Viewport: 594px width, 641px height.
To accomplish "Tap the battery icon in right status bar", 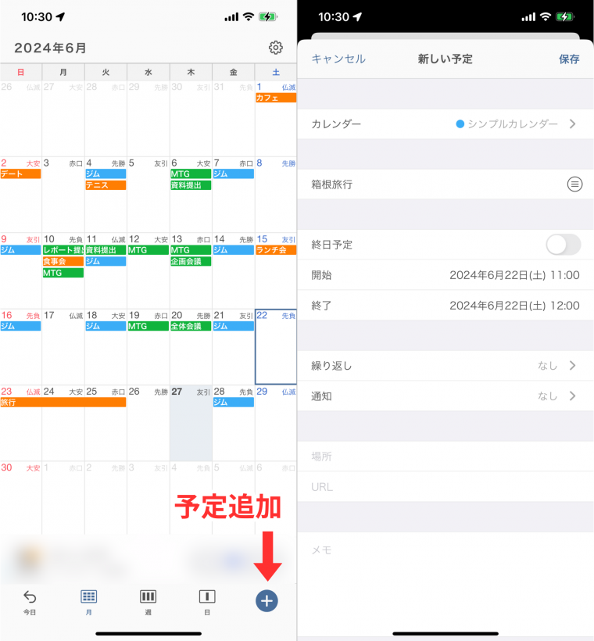I will pyautogui.click(x=564, y=16).
